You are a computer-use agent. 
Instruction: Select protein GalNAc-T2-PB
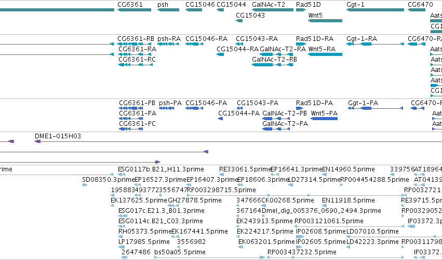coord(285,113)
